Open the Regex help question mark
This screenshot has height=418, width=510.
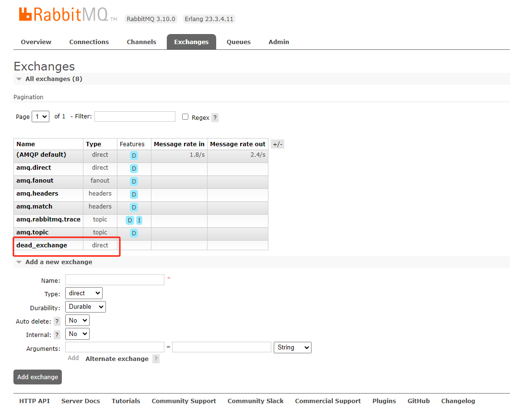coord(215,117)
